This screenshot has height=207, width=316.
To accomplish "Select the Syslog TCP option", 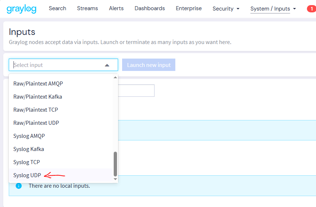I will (27, 162).
